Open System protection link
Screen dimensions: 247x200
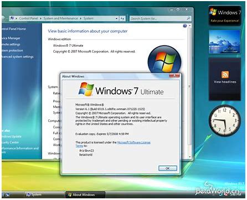[13, 51]
